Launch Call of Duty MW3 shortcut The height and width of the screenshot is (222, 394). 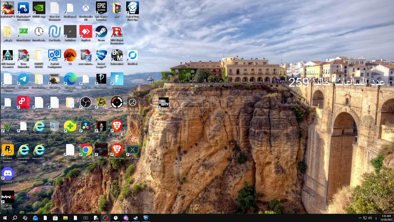[8, 201]
